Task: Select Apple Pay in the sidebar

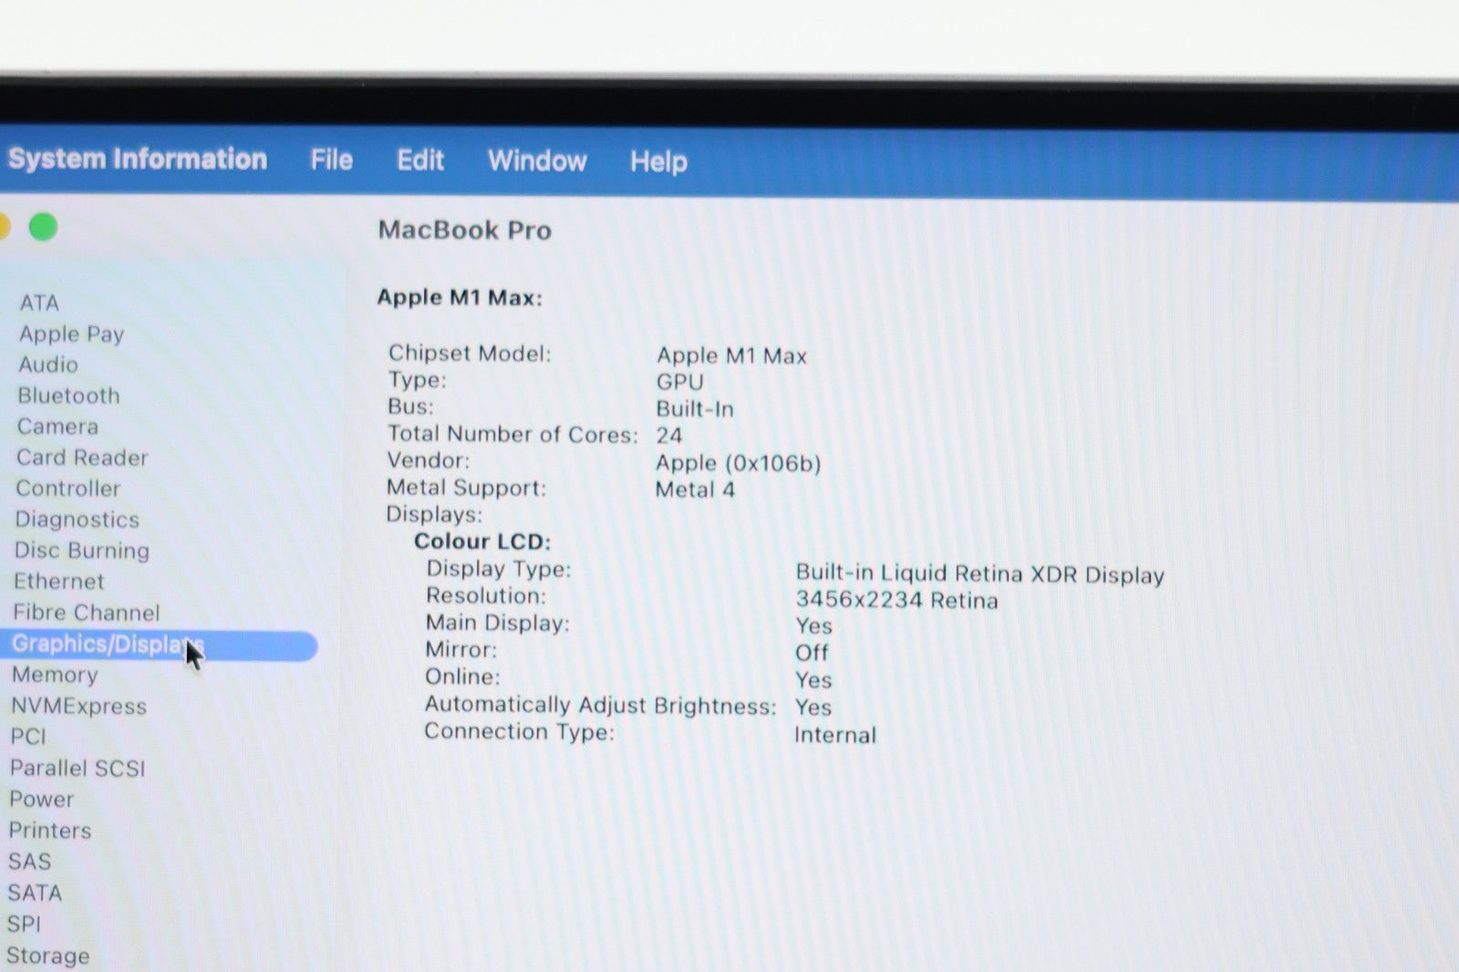Action: click(71, 334)
